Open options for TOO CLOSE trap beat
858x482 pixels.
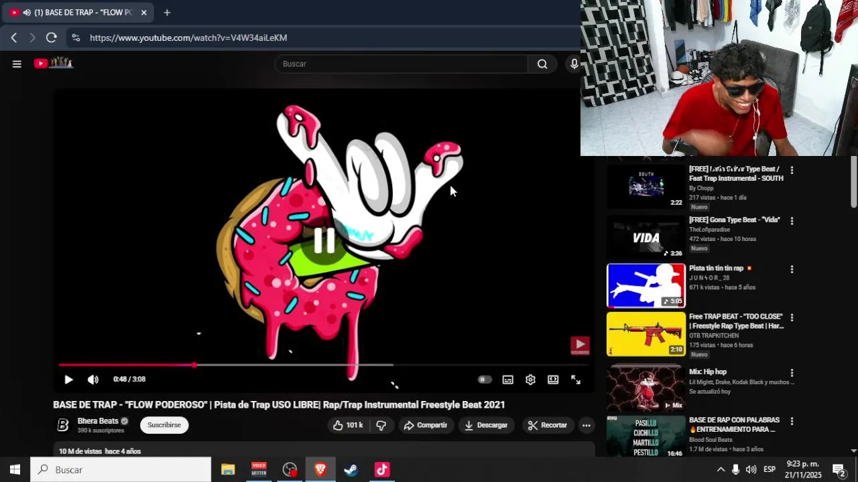[792, 317]
